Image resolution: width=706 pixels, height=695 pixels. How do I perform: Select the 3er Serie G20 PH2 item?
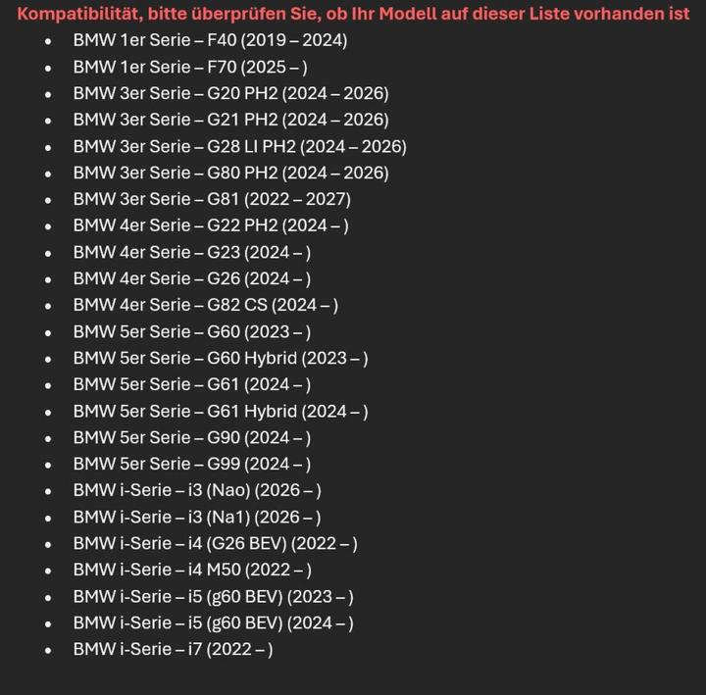point(230,93)
